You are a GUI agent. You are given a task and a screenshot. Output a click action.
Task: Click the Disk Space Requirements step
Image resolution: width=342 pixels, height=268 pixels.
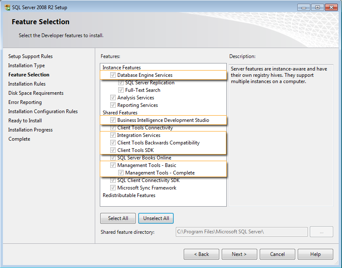[x=36, y=93]
